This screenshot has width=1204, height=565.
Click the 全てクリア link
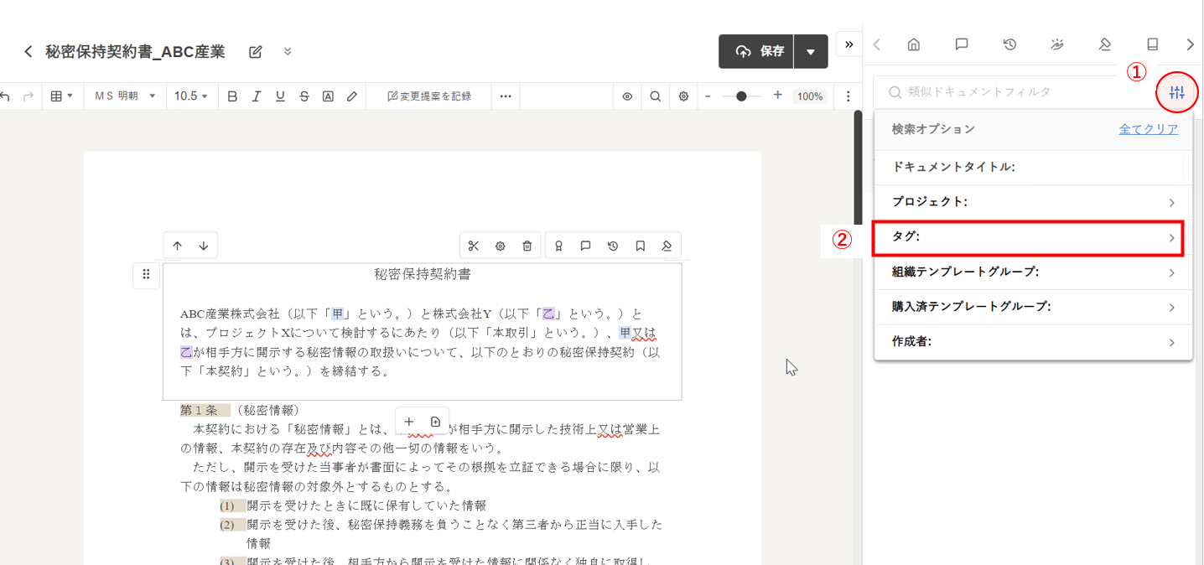(x=1148, y=129)
